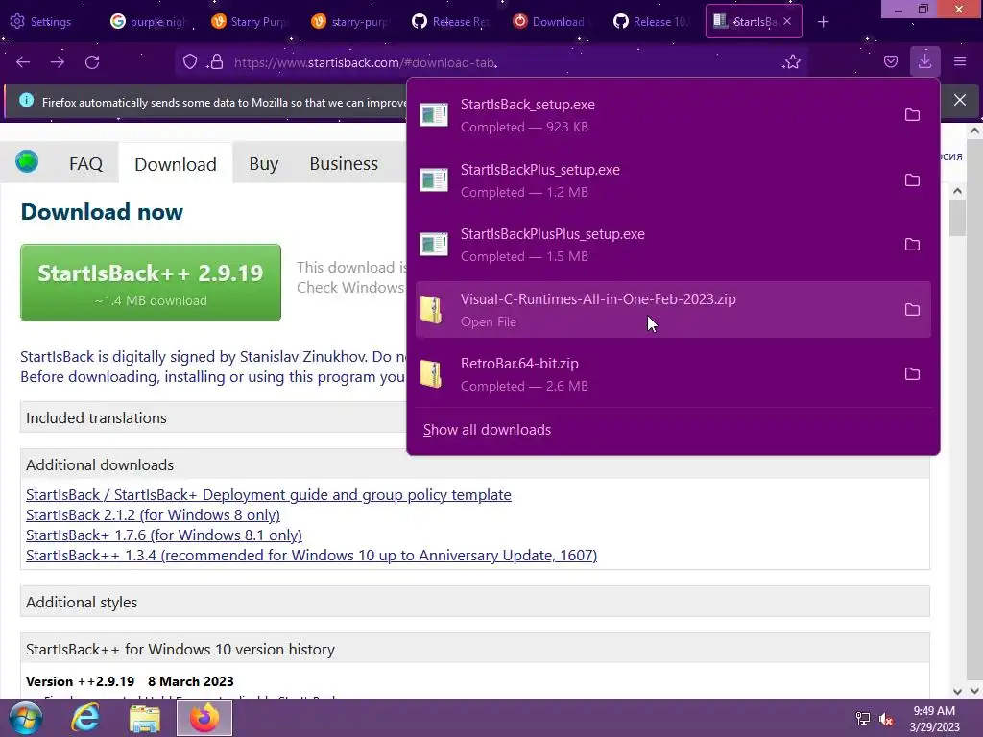Open the RetroBar.64-bit.zip download entry
This screenshot has height=737, width=983.
[655, 374]
